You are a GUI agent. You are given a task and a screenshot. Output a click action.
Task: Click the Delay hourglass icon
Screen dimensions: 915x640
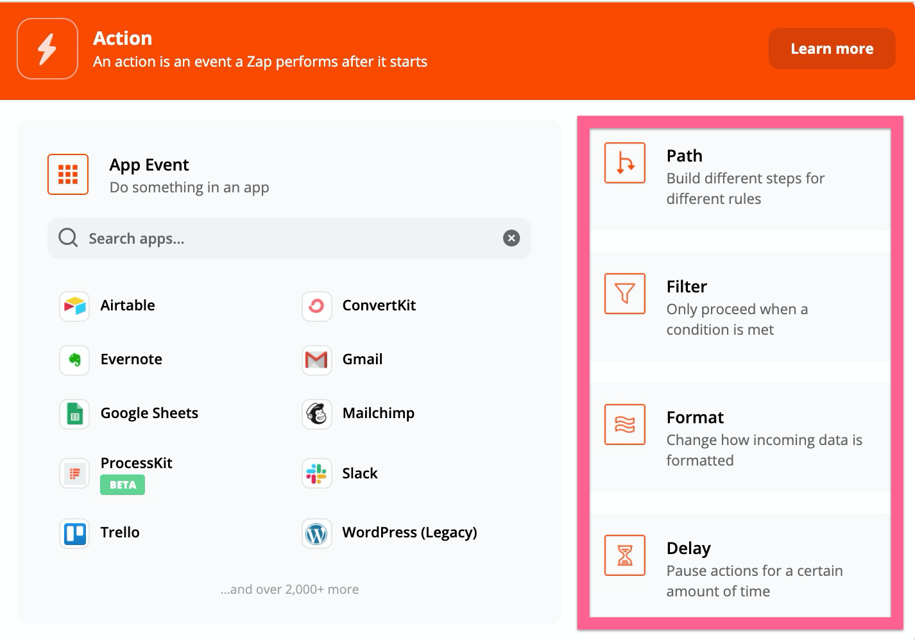pos(625,555)
